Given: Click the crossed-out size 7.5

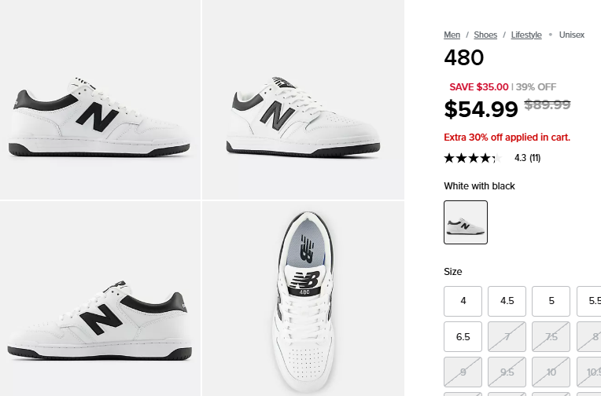Looking at the screenshot, I should point(551,336).
